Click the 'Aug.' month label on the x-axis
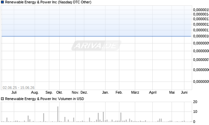Viewport: 209px width, 125px height. tap(35, 92)
